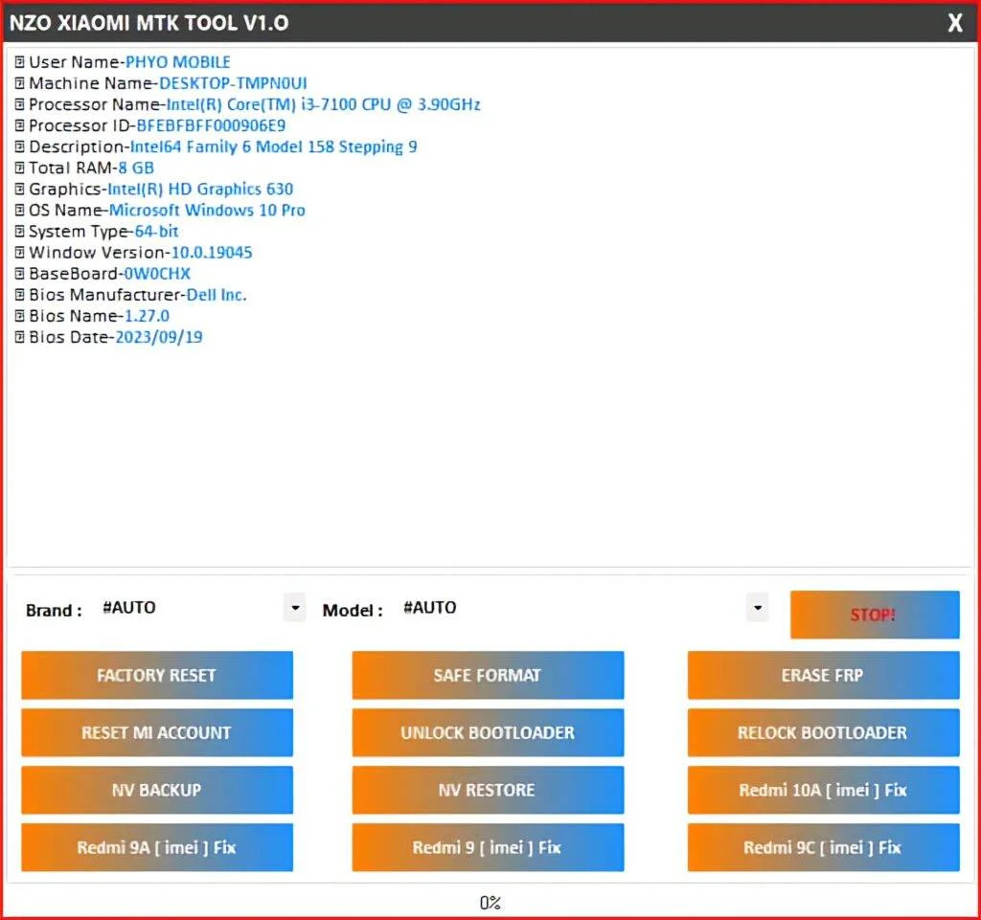Click baseboard value 0W0CHX
This screenshot has height=920, width=981.
coord(157,274)
